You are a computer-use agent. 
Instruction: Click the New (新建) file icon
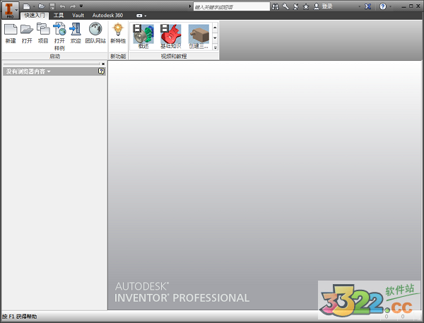[x=11, y=33]
